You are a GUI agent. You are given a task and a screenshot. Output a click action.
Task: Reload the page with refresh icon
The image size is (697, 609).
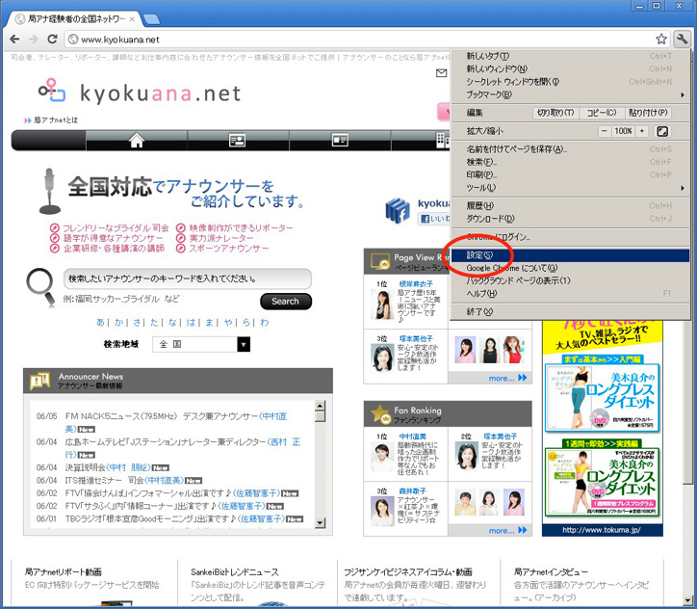click(x=52, y=40)
